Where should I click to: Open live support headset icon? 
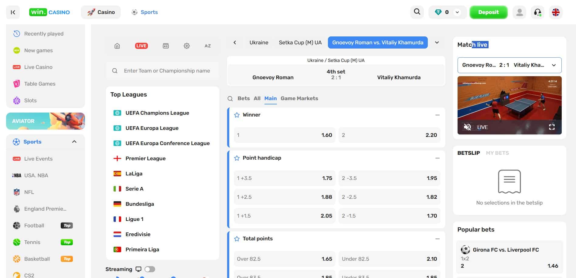(537, 12)
